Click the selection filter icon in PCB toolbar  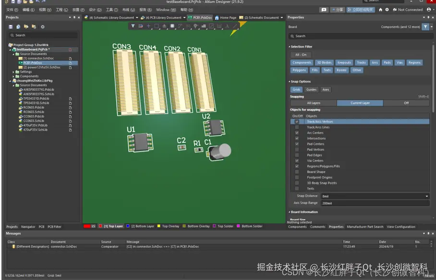pos(133,26)
